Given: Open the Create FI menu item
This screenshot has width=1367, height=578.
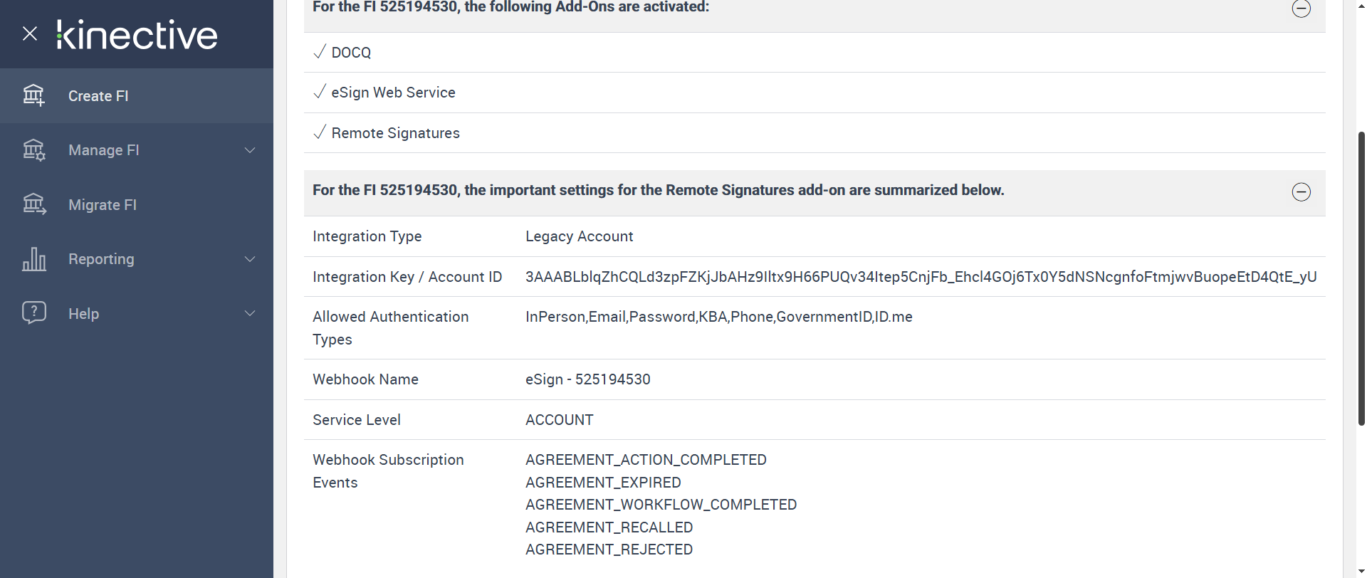Looking at the screenshot, I should [98, 96].
